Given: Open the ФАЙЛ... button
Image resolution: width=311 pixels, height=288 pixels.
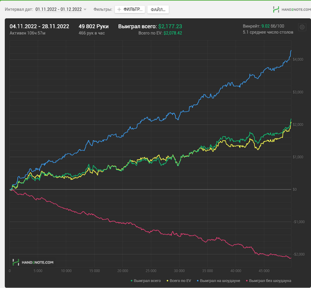Looking at the screenshot, I should [x=158, y=9].
